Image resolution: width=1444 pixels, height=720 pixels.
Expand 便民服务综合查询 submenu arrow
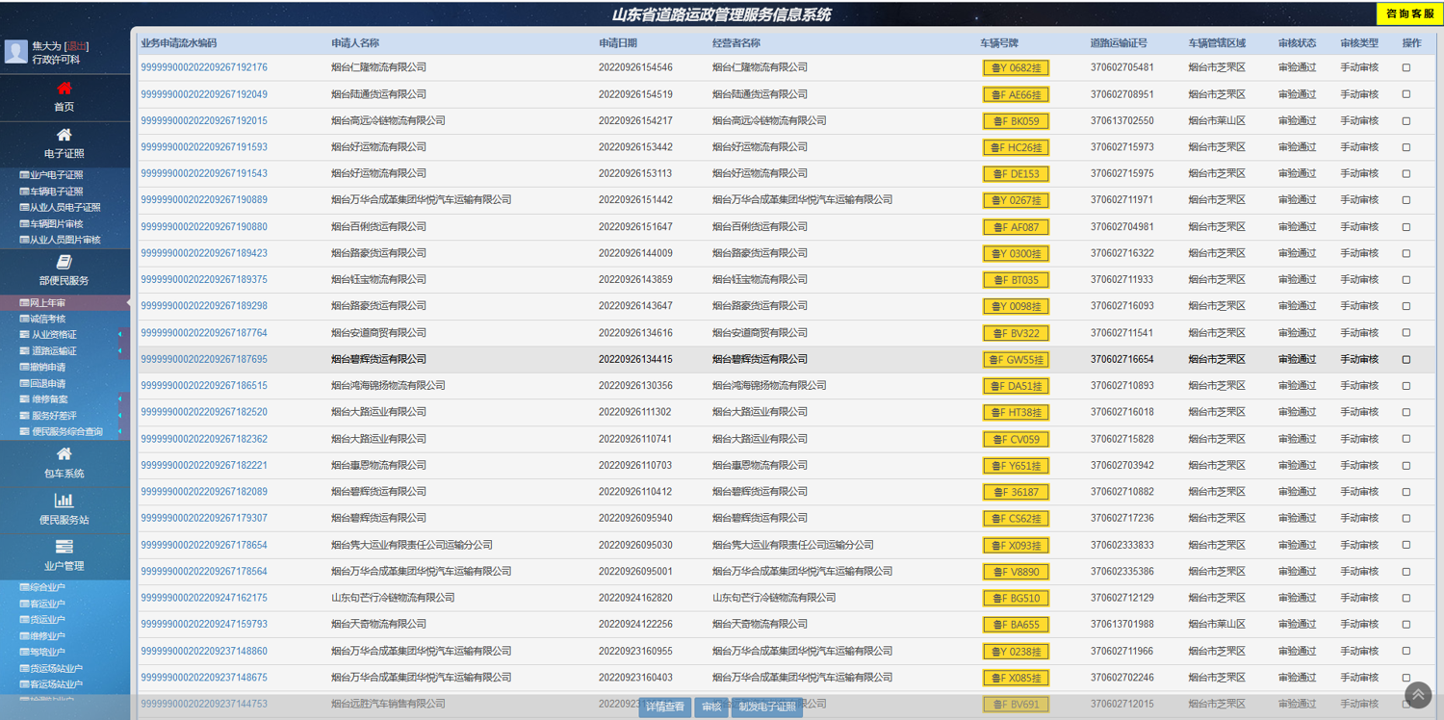120,432
